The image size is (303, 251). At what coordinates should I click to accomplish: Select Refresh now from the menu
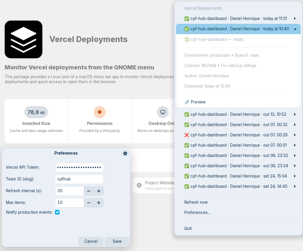196,202
